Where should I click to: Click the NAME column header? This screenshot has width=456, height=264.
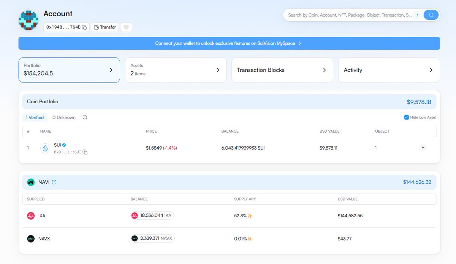46,131
